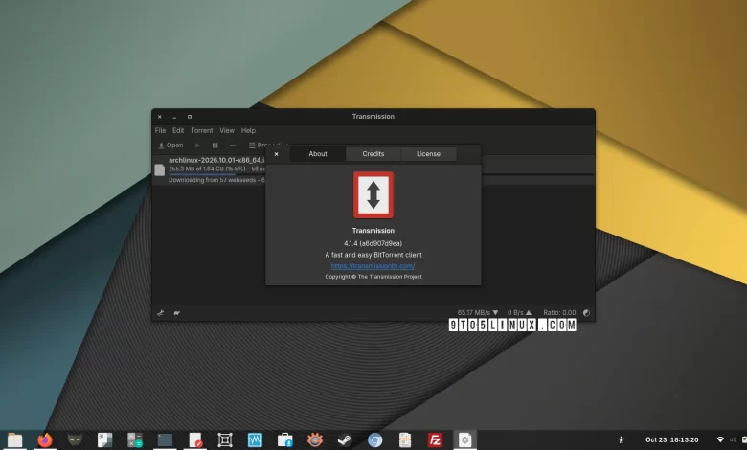Open the software store bag icon
The width and height of the screenshot is (747, 450).
284,439
